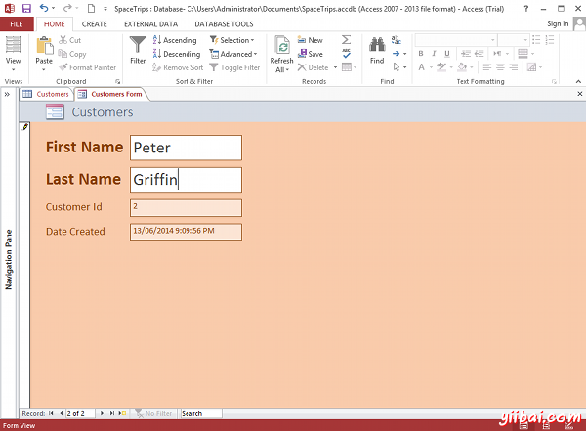The width and height of the screenshot is (586, 431).
Task: Jump to first record in navigation bar
Action: coord(53,413)
